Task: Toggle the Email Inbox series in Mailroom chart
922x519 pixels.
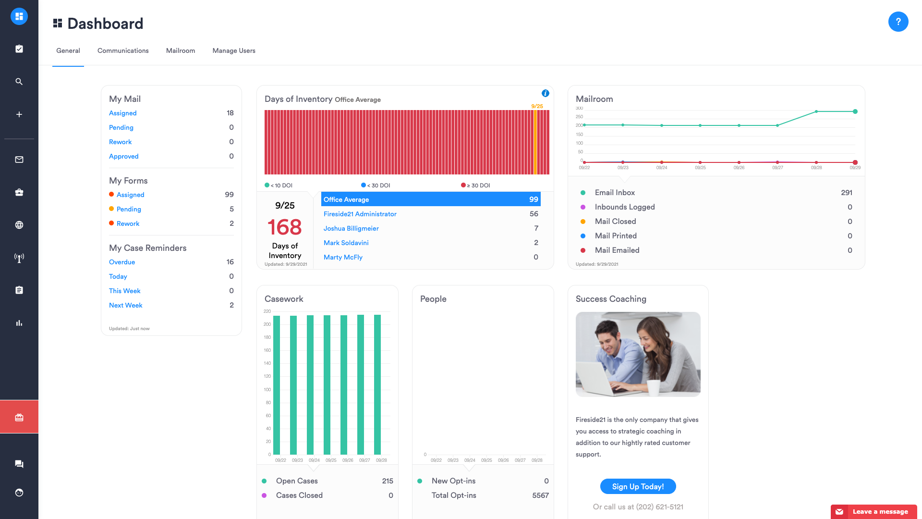Action: [x=615, y=192]
